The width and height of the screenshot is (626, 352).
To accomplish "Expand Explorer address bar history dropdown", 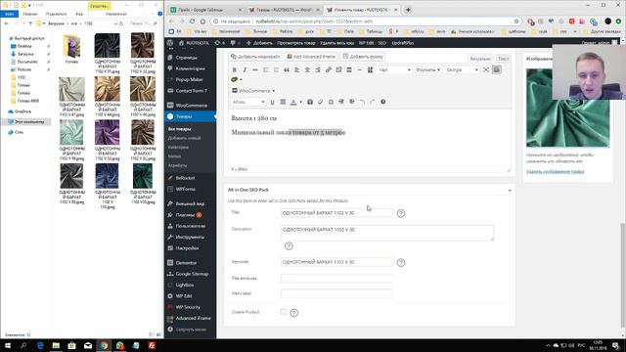I will (x=115, y=23).
